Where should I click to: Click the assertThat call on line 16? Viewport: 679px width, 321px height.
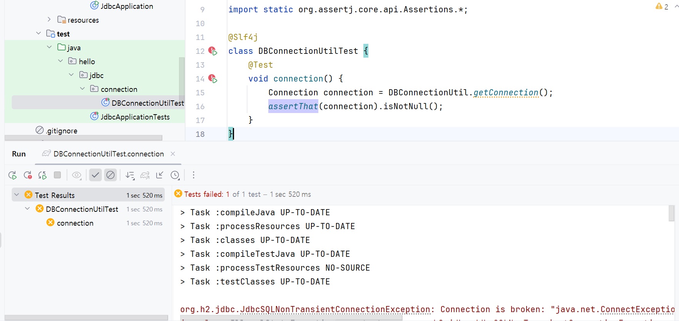293,106
